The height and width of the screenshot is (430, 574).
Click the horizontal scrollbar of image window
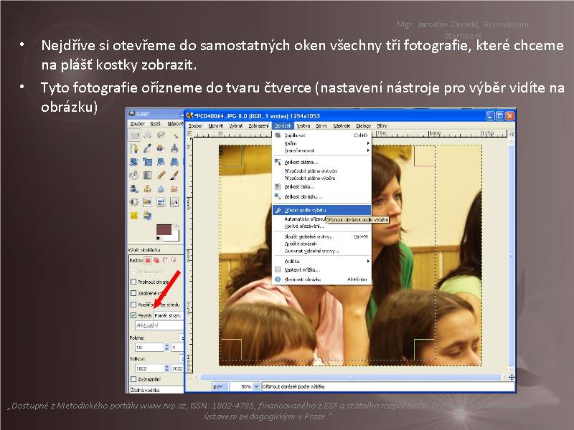pos(350,377)
